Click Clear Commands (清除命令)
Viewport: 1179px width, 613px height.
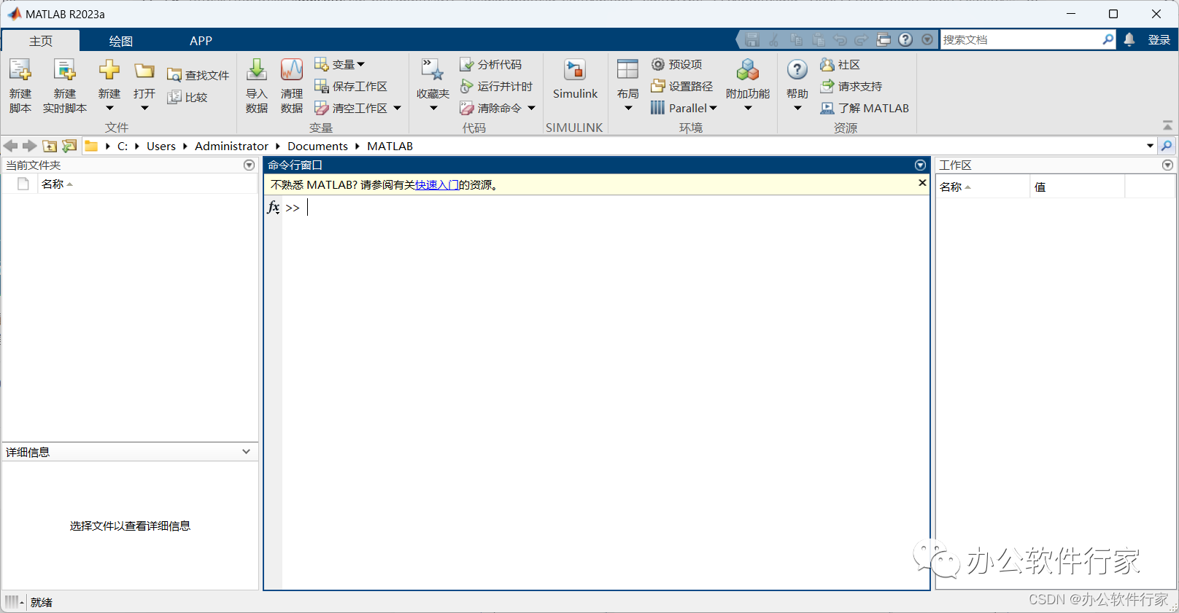(490, 108)
